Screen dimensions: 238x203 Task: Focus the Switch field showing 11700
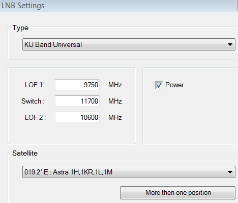click(x=77, y=101)
